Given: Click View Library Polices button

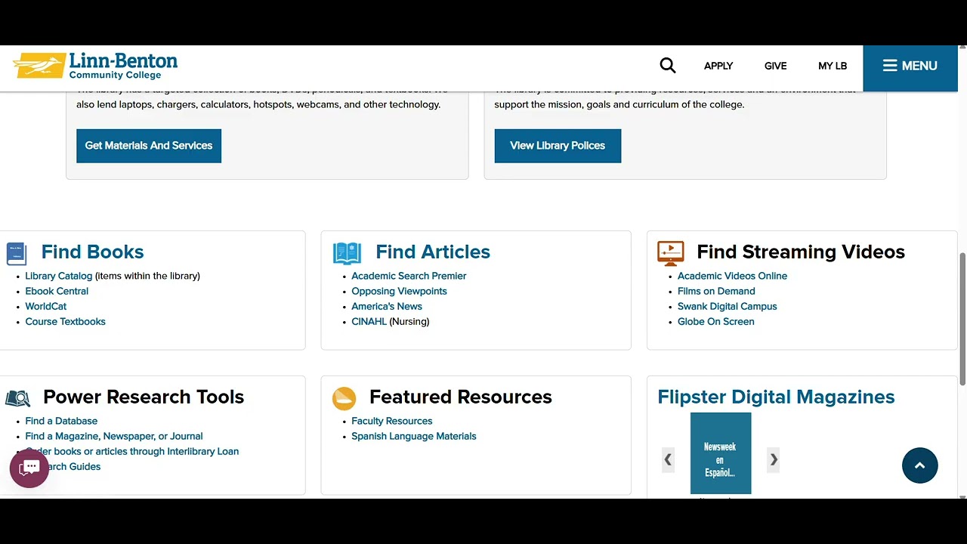Looking at the screenshot, I should tap(558, 146).
